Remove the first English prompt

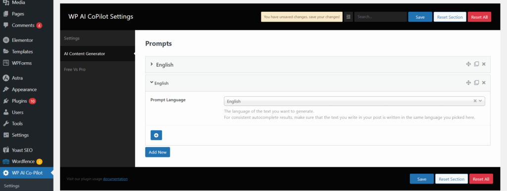(484, 64)
